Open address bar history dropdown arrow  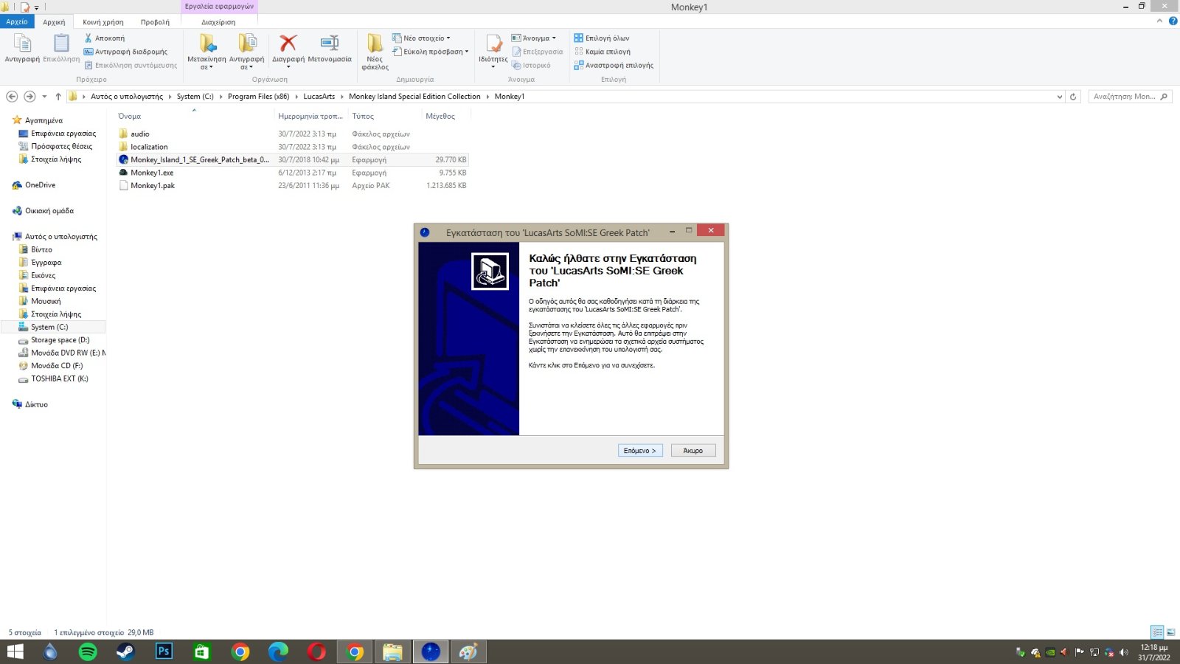coord(1060,97)
